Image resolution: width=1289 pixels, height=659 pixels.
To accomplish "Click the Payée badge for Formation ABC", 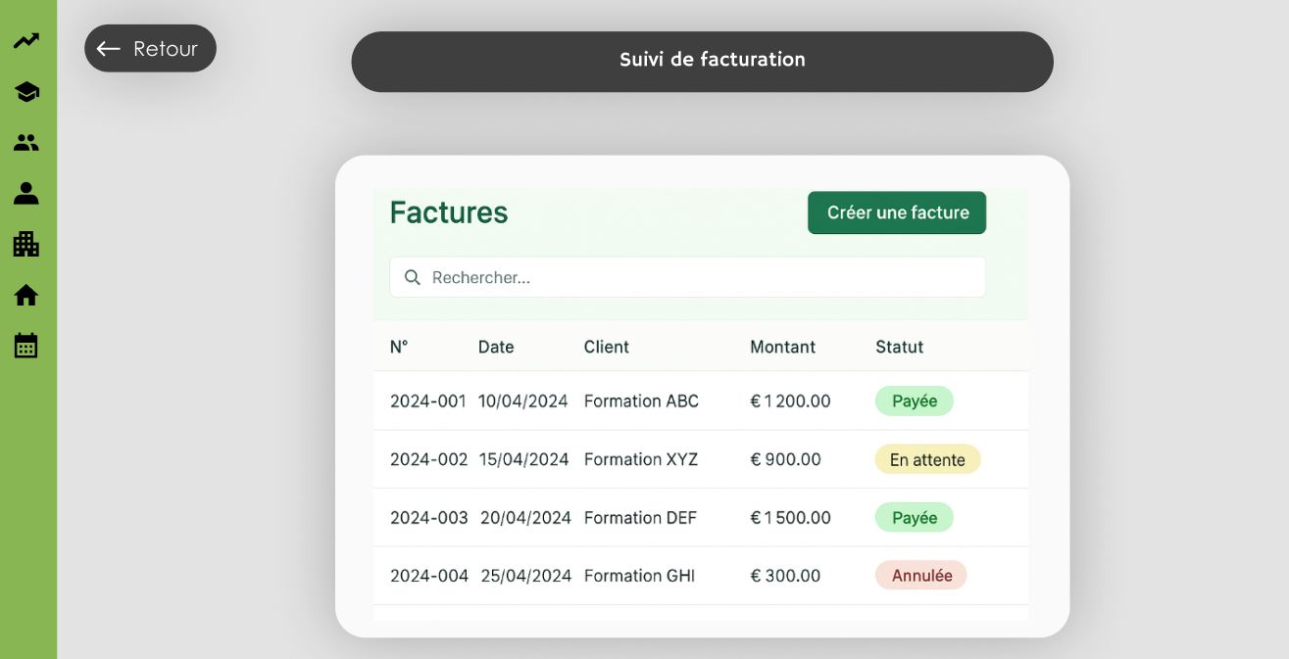I will 914,400.
